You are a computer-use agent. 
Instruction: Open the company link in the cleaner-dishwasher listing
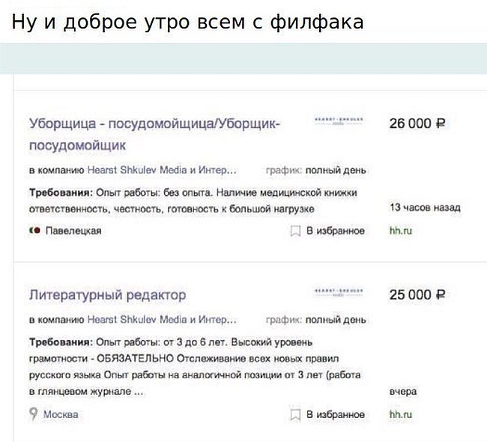pyautogui.click(x=163, y=170)
